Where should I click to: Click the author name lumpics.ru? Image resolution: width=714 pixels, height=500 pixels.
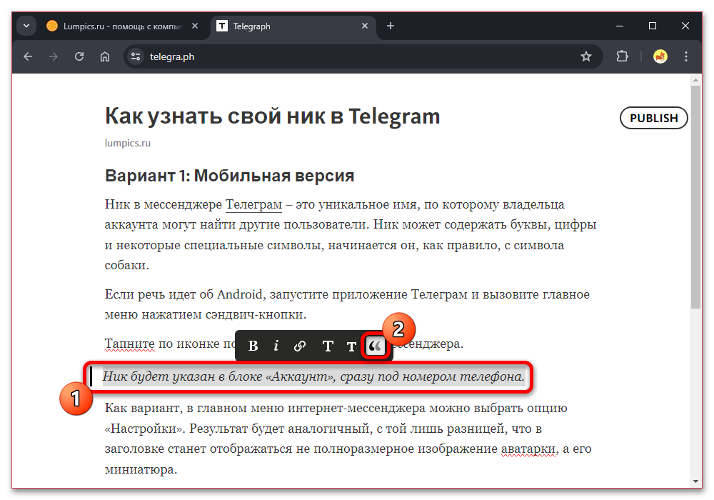click(128, 143)
